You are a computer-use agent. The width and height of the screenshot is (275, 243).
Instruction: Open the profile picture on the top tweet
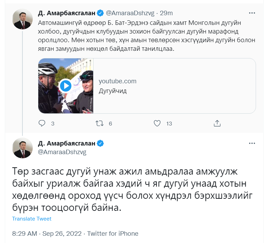point(23,19)
